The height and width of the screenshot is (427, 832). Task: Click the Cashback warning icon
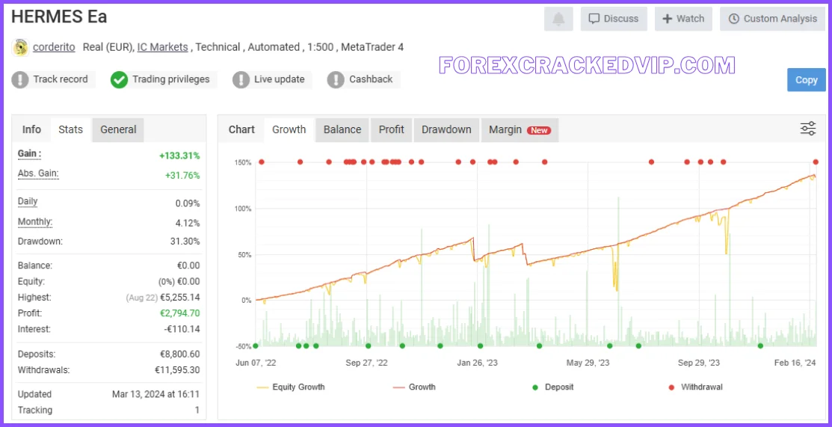coord(336,80)
